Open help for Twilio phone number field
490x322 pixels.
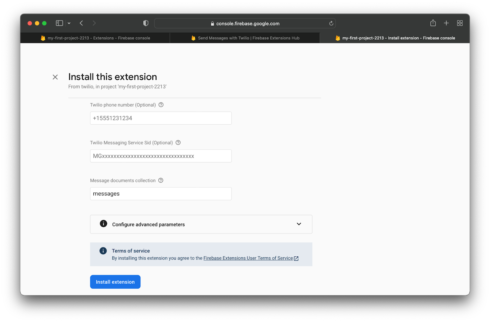[161, 105]
